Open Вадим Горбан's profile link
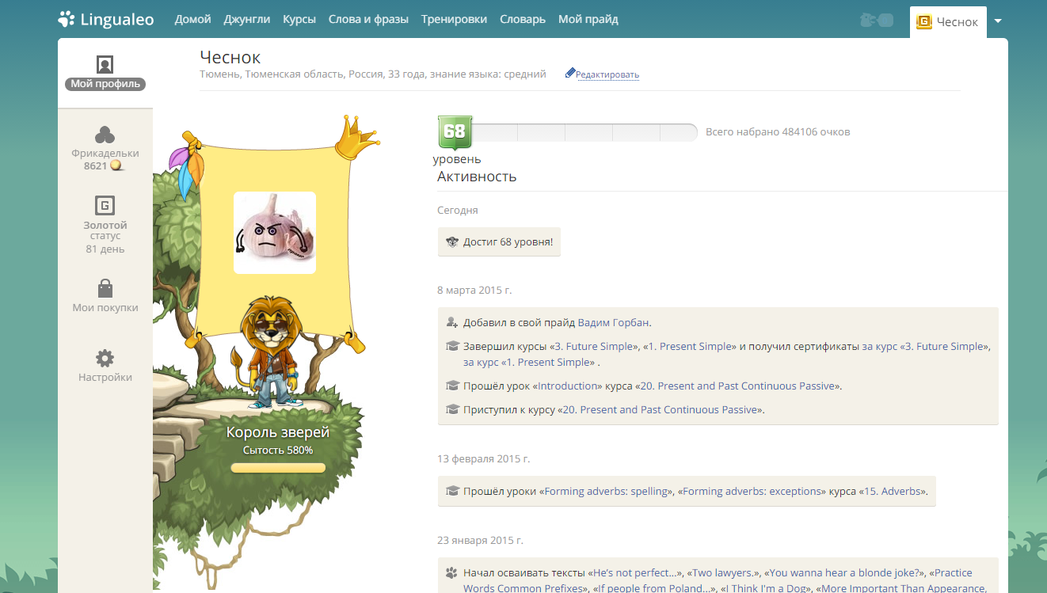 (x=614, y=322)
